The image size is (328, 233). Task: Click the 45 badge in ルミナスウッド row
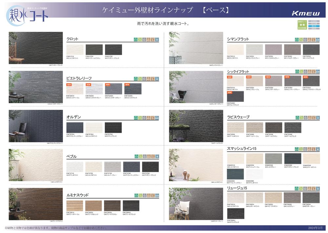coord(149,196)
